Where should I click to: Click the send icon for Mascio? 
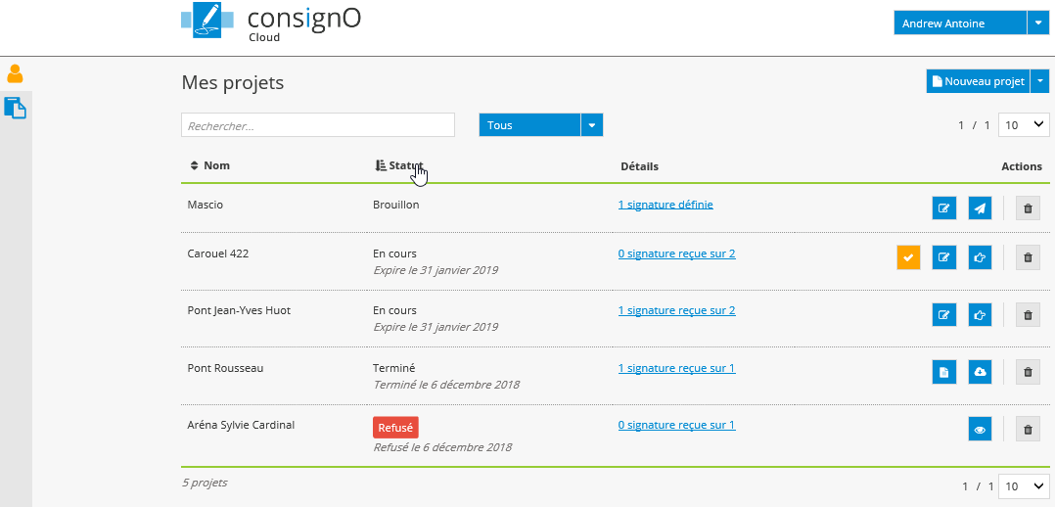coord(980,207)
